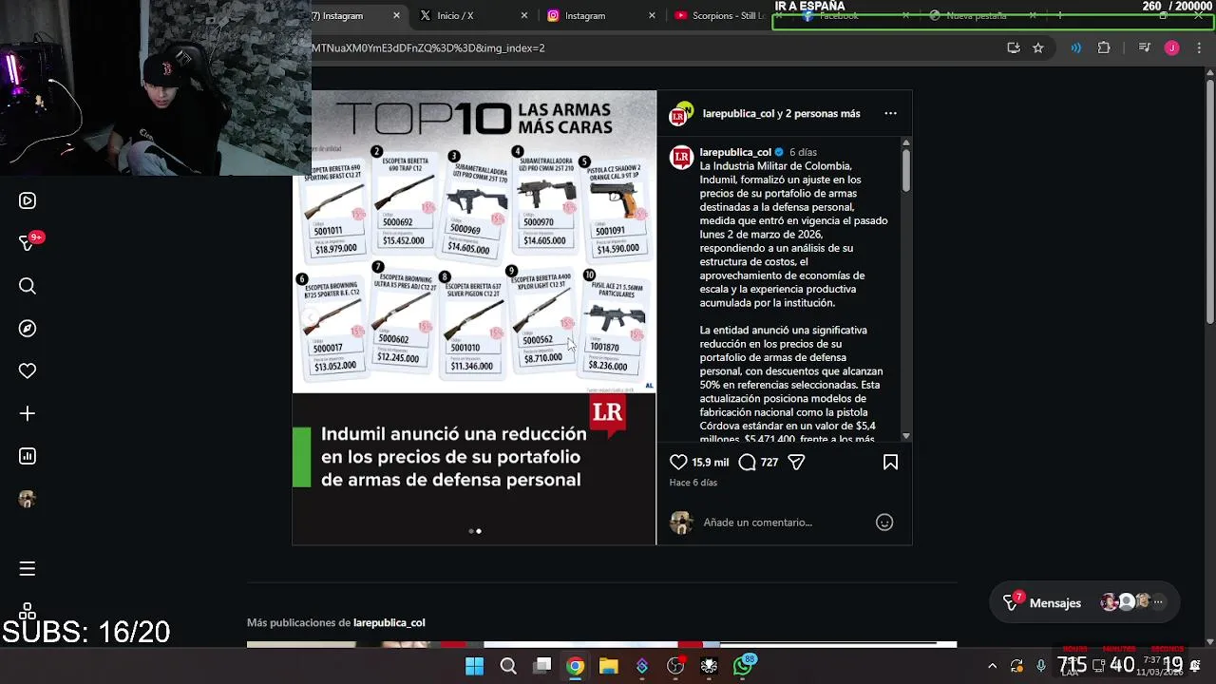Open the Windows Start menu
1216x684 pixels.
474,666
